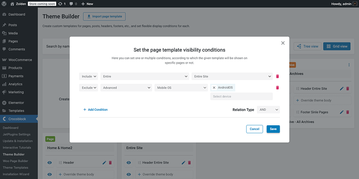Open the Payments menu
This screenshot has height=179, width=359.
pyautogui.click(x=16, y=76)
